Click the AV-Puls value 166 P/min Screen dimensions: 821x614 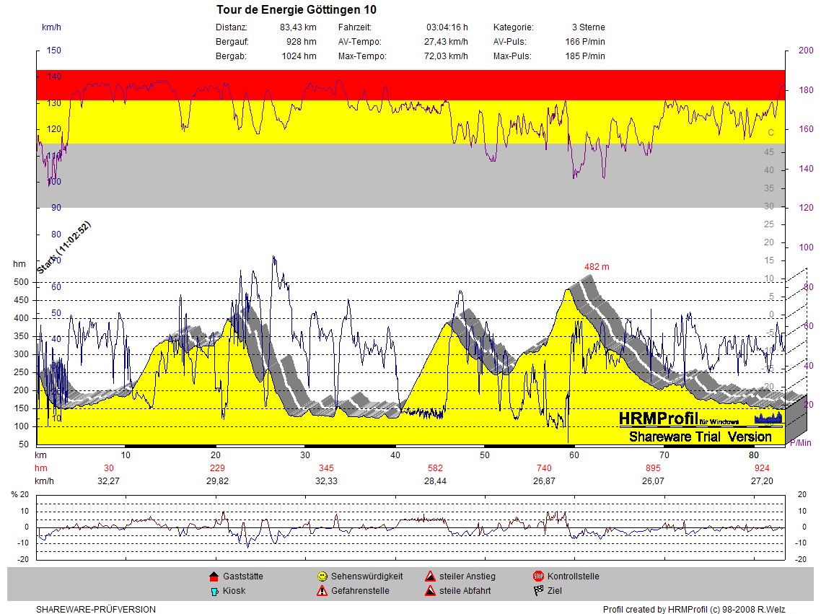[584, 42]
